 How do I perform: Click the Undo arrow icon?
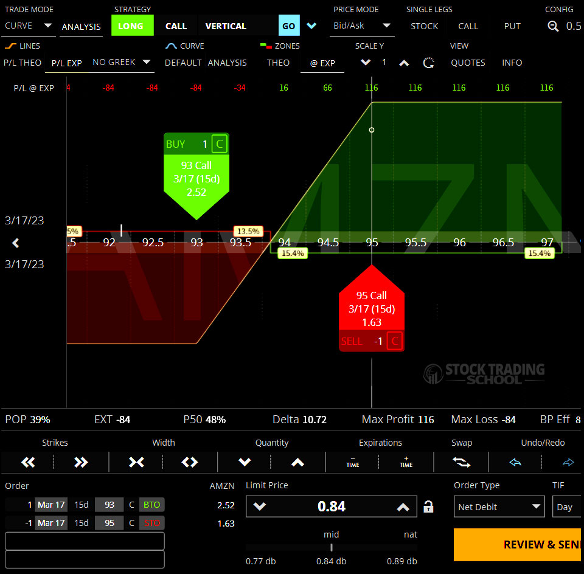[515, 462]
